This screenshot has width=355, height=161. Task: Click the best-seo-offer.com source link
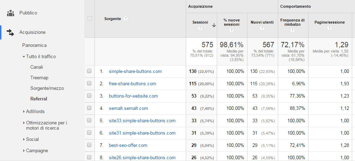[x=128, y=145]
